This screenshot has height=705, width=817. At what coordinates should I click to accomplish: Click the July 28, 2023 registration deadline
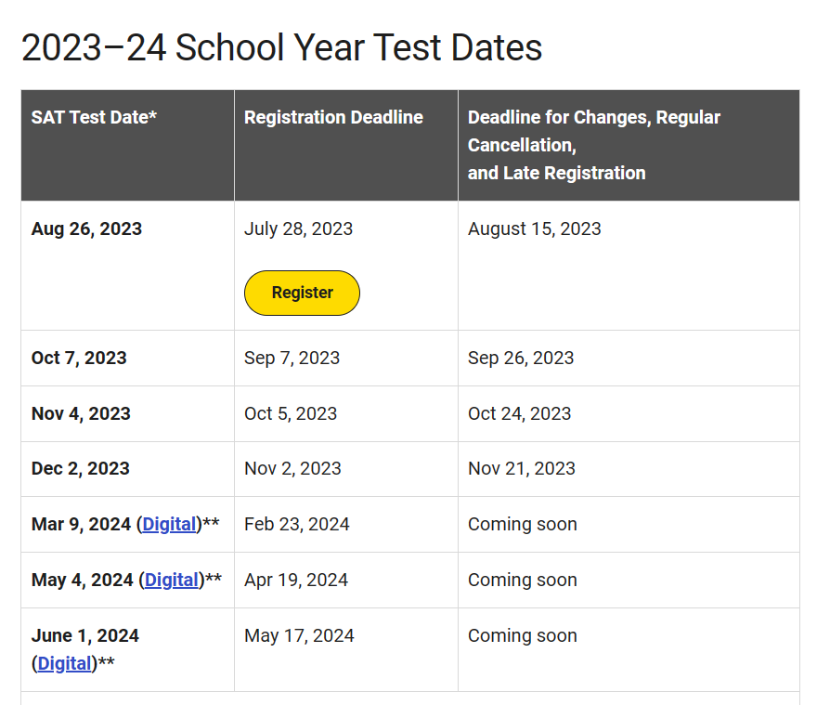coord(299,228)
